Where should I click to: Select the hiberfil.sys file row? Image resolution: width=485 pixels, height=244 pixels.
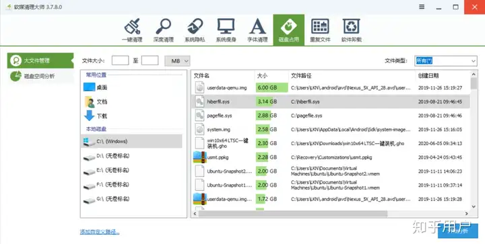coord(331,101)
